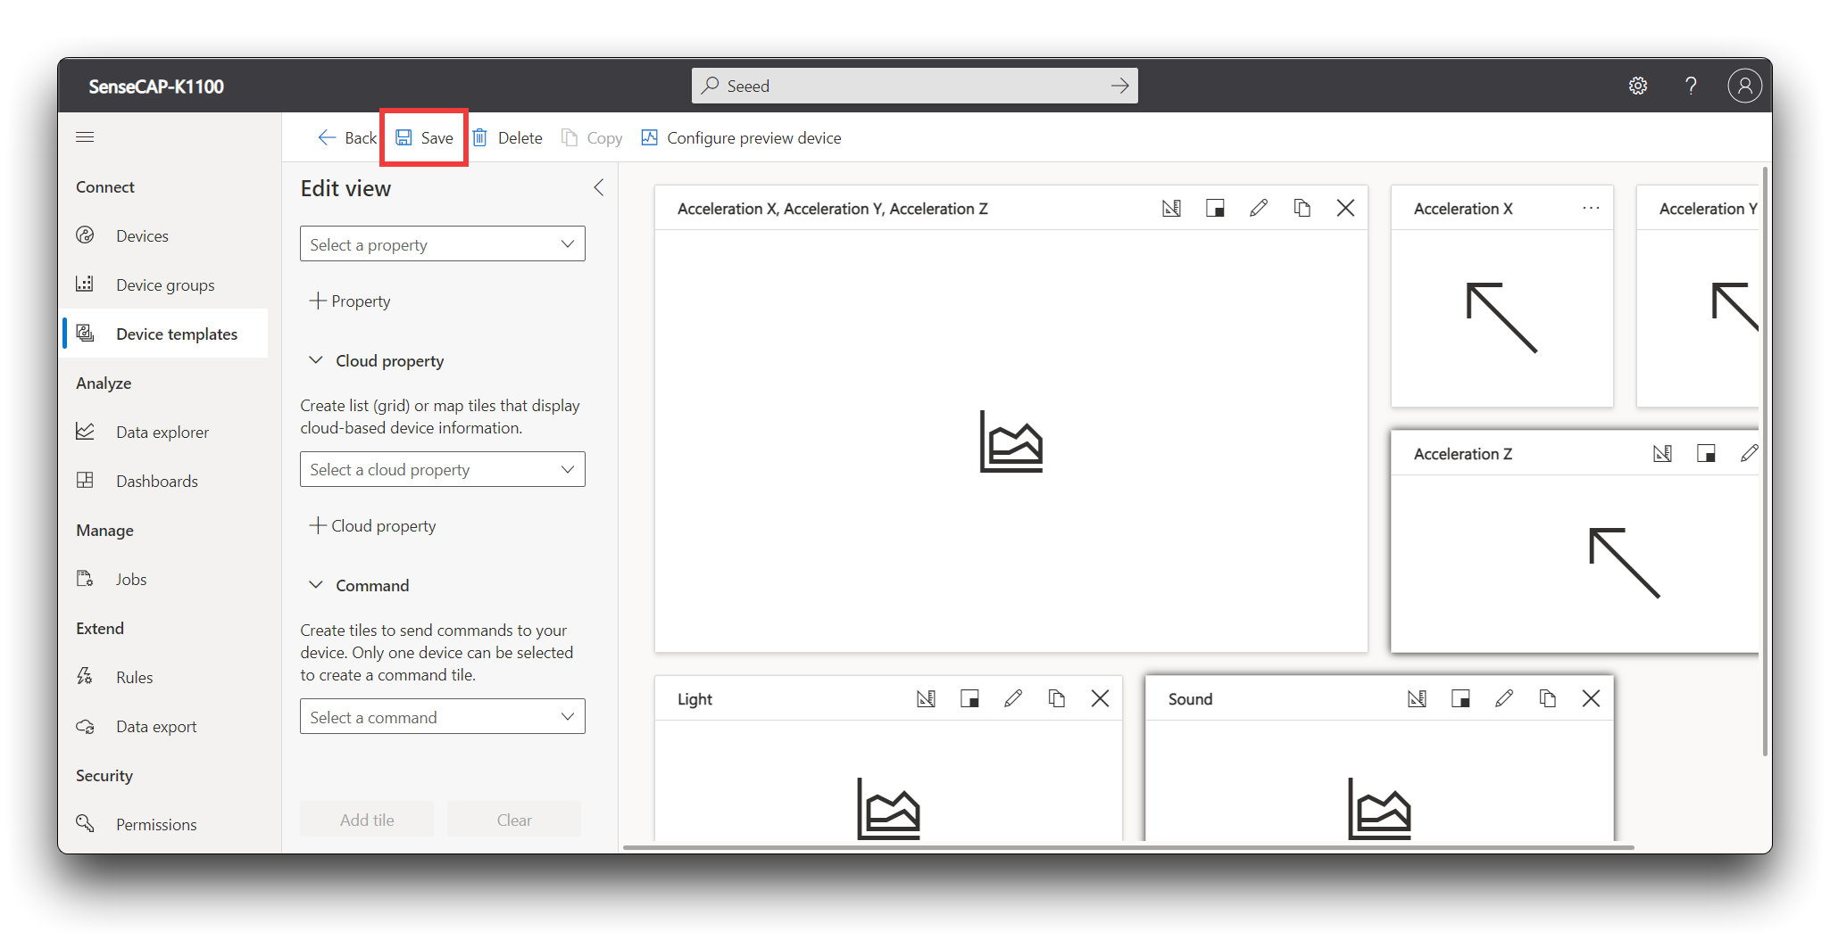Open the user account avatar
Image resolution: width=1830 pixels, height=940 pixels.
(x=1744, y=86)
